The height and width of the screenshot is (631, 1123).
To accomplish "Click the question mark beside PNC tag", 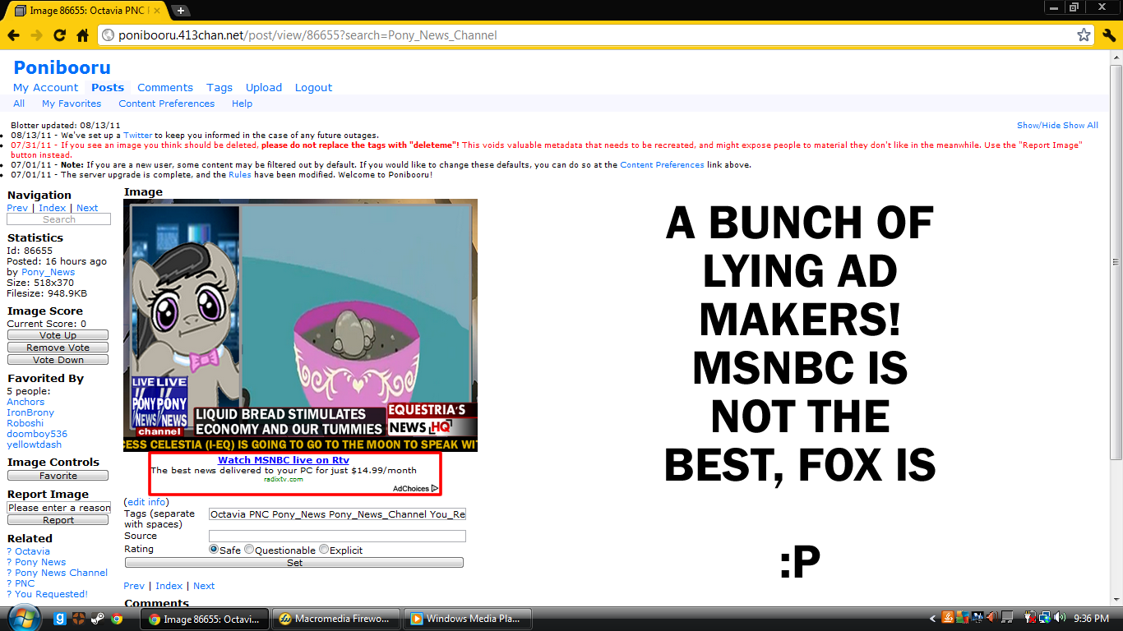I will pyautogui.click(x=9, y=583).
